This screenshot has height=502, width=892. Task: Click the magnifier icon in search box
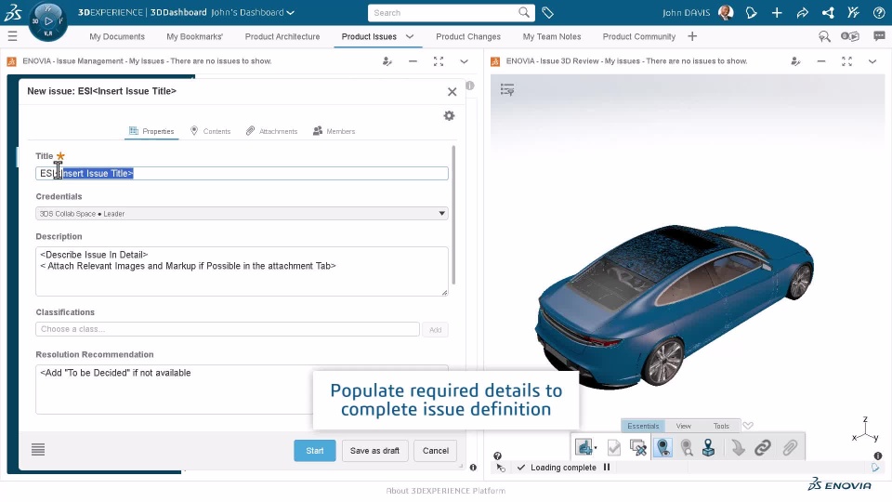pos(524,12)
